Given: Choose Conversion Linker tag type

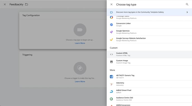Looking at the screenshot, I should pyautogui.click(x=149, y=24).
